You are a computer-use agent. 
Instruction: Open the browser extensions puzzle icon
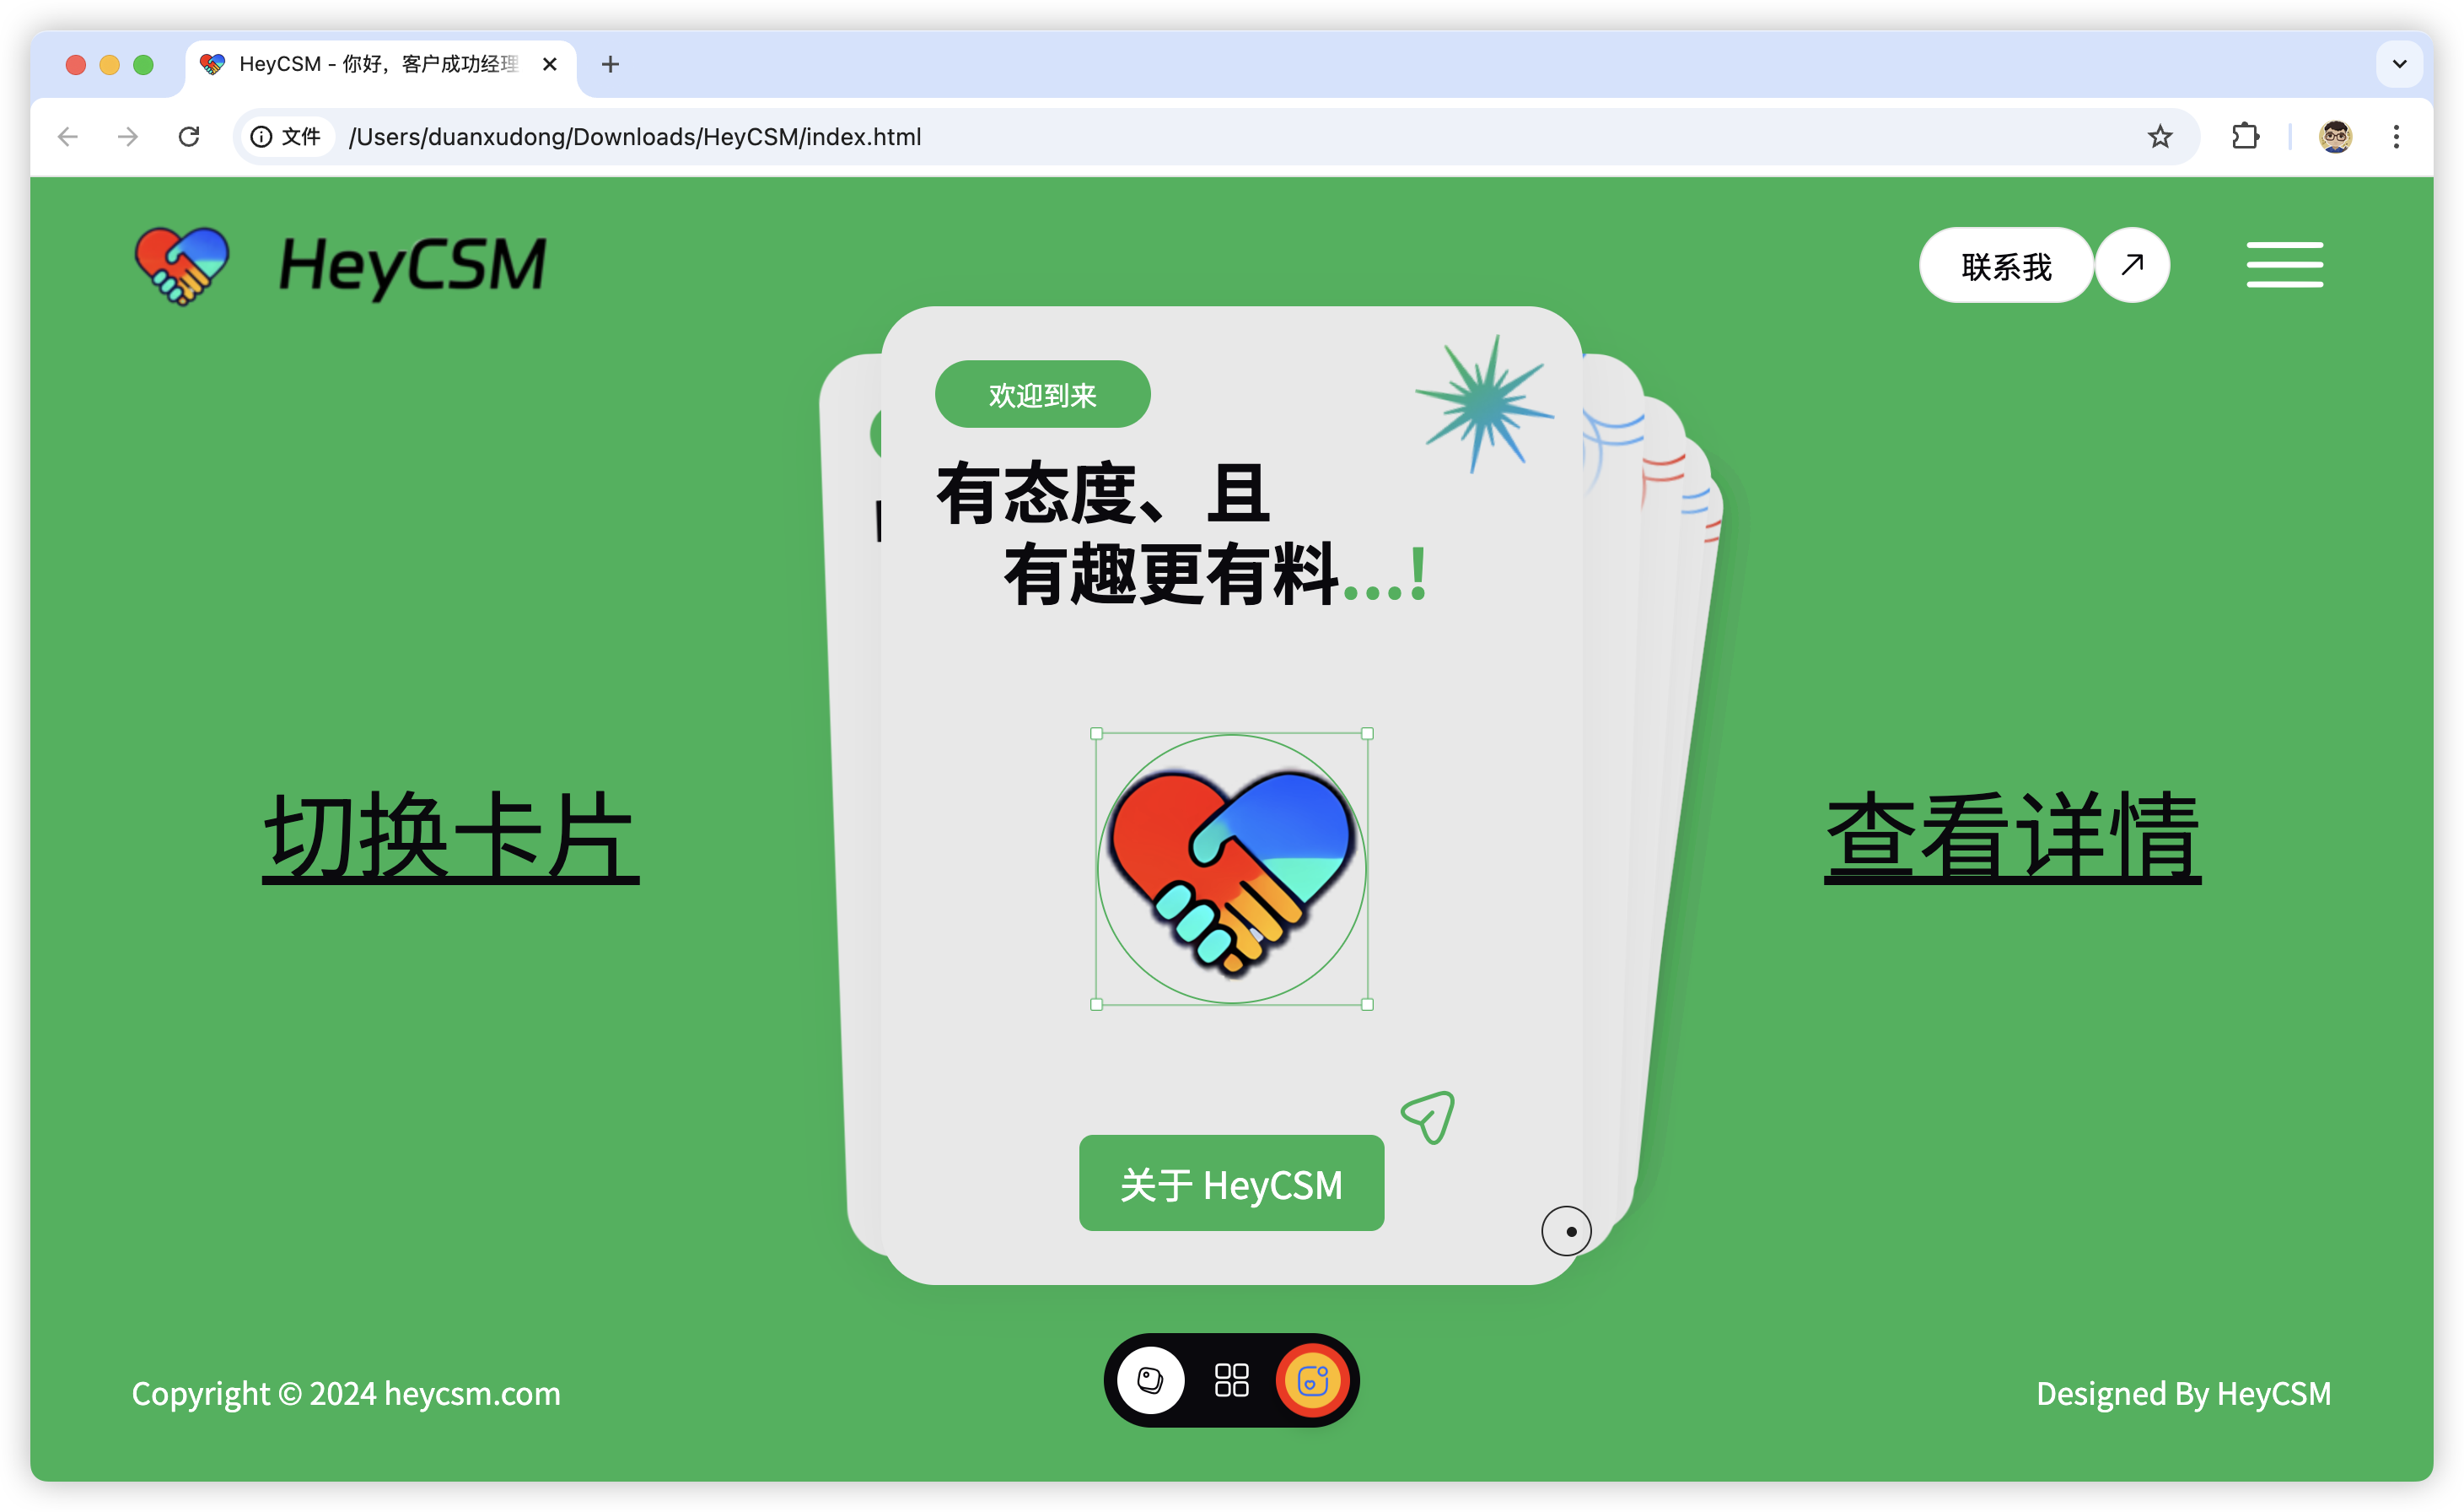[2245, 136]
